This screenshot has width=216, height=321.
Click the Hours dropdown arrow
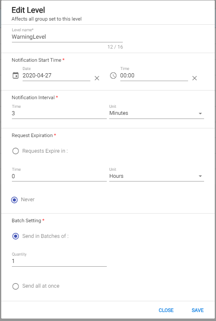pos(200,176)
